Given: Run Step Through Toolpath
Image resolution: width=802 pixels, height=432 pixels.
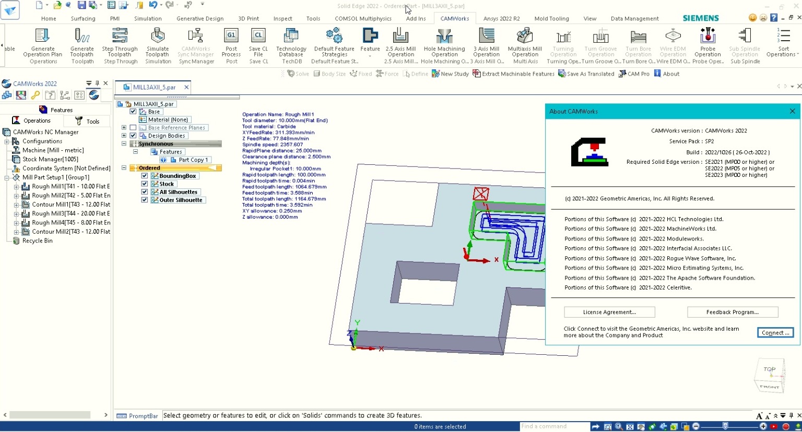Looking at the screenshot, I should coord(120,37).
